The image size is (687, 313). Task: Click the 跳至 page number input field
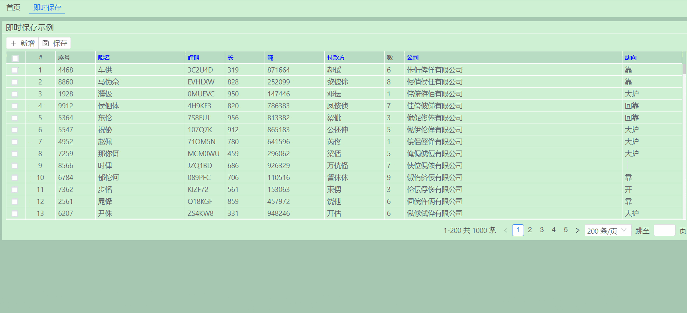[664, 231]
